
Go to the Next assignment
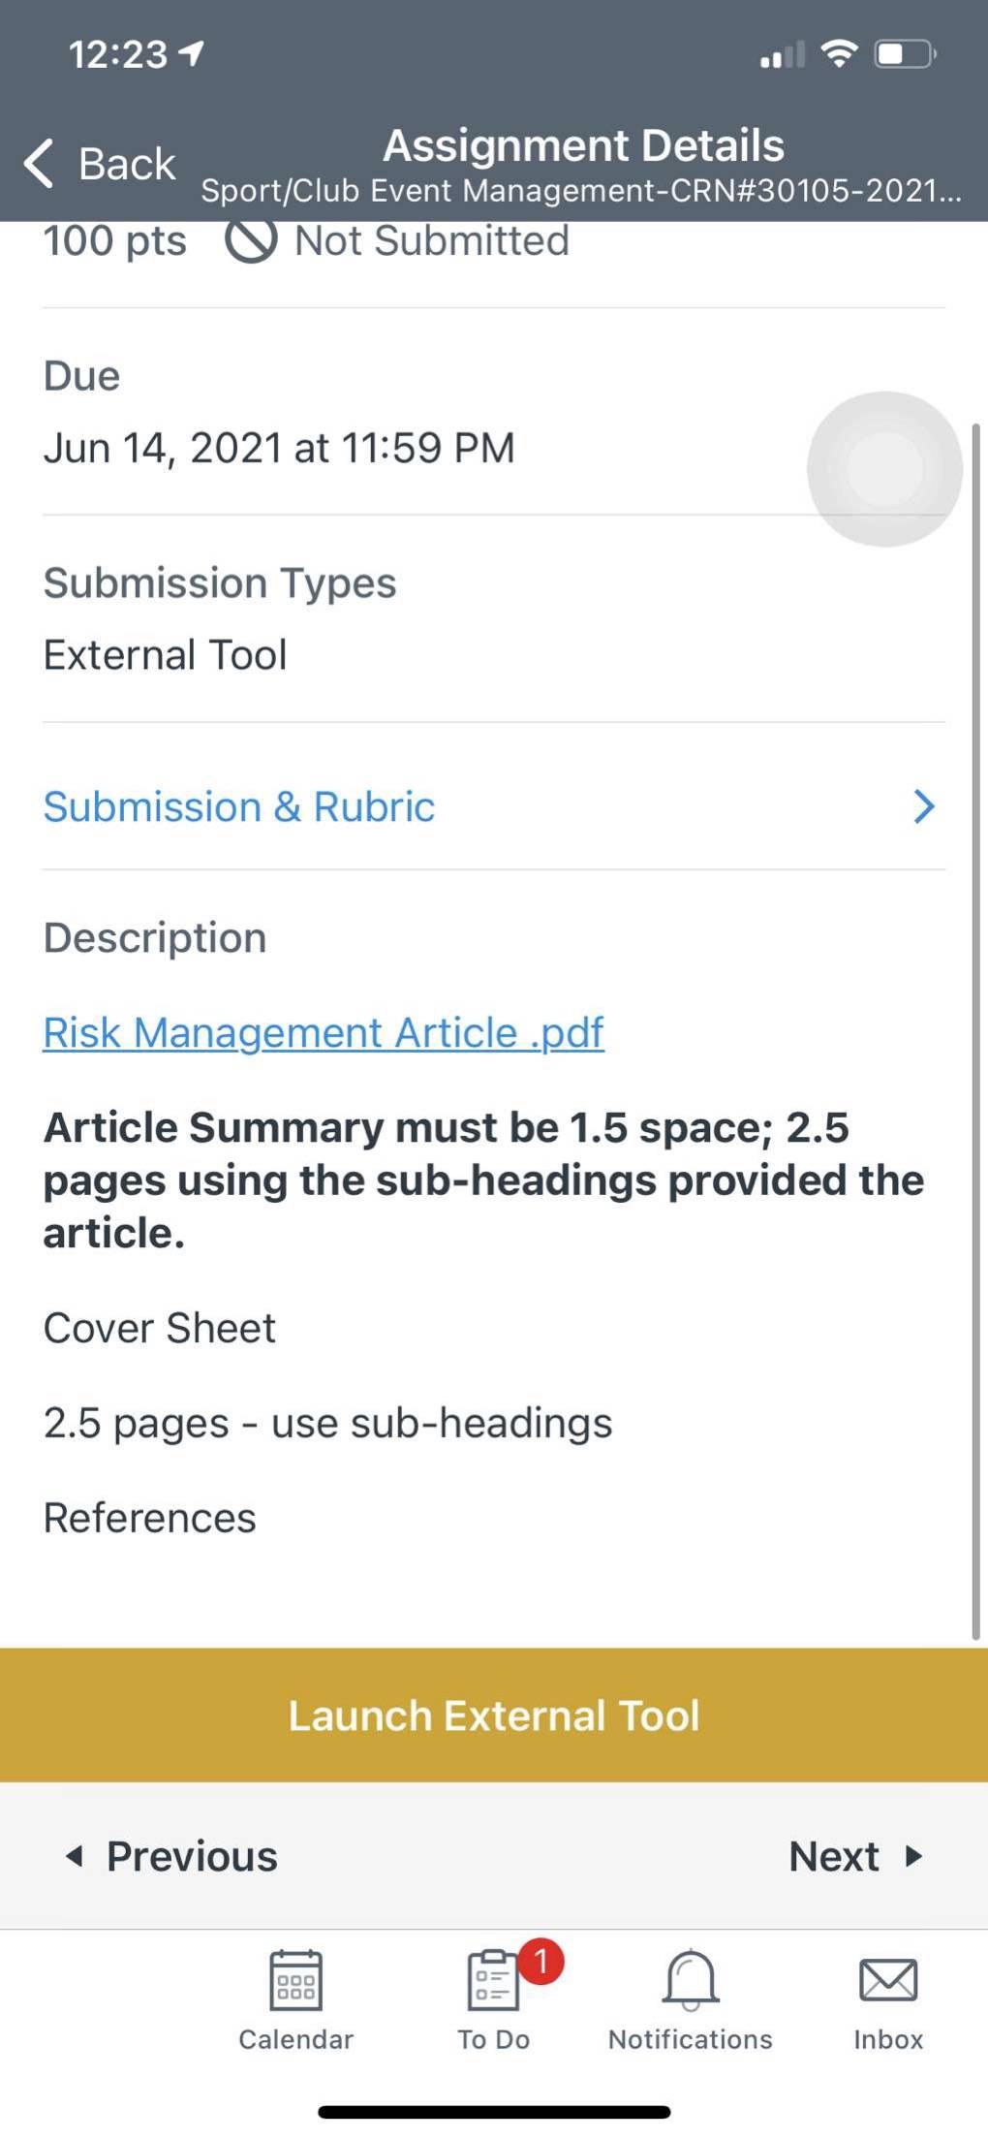point(856,1856)
